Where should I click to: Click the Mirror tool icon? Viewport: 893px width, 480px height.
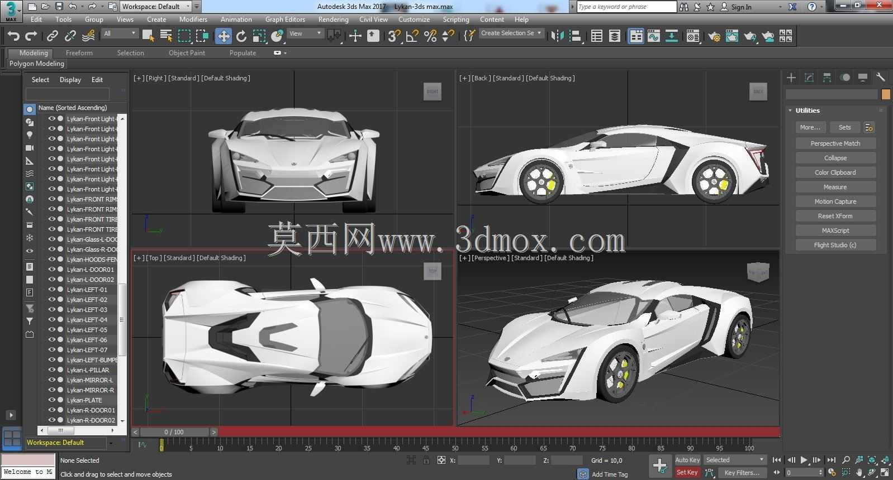[x=558, y=36]
